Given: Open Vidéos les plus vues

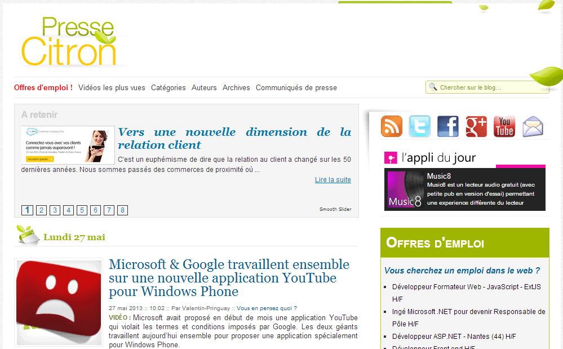Looking at the screenshot, I should 112,87.
